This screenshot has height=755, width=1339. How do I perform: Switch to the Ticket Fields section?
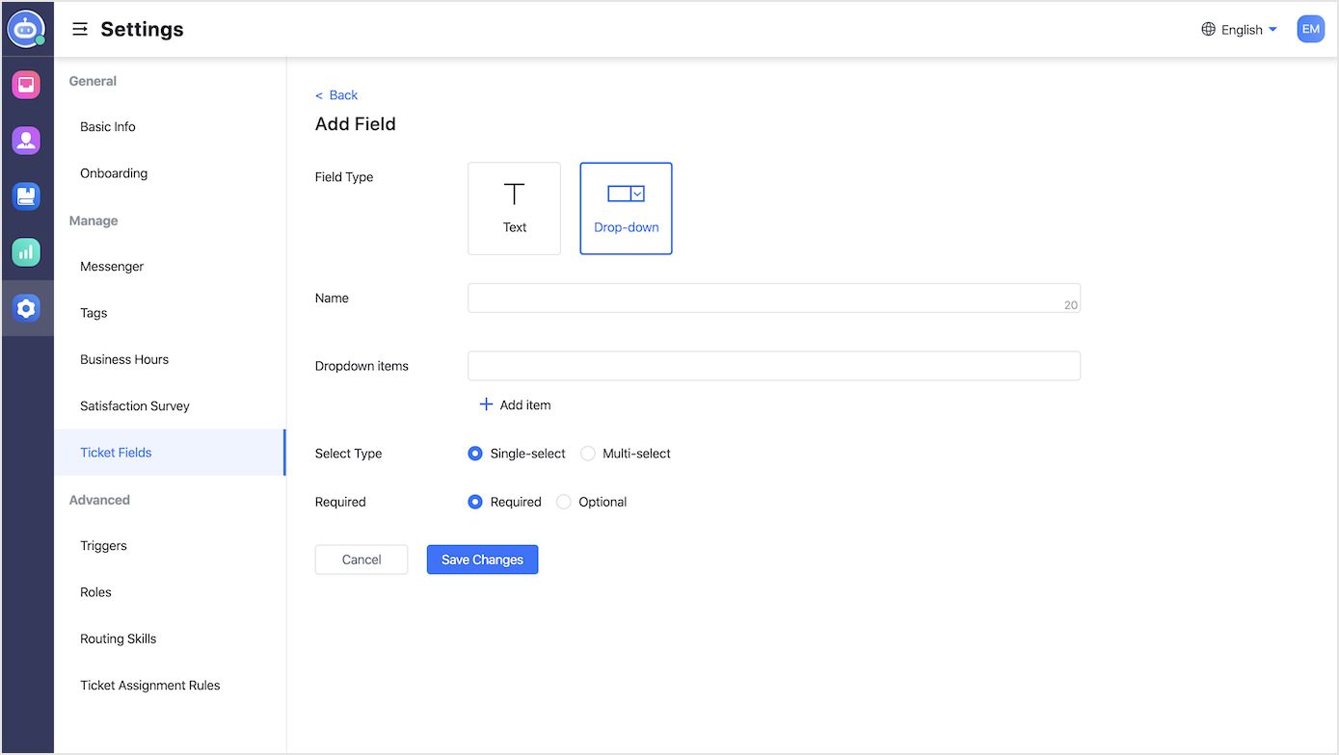(x=115, y=452)
